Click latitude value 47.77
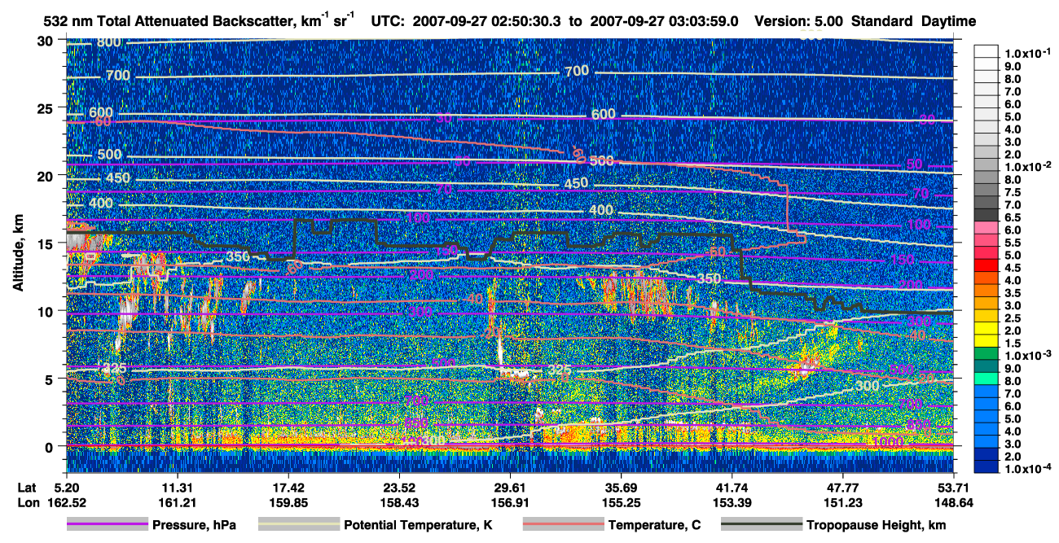Viewport: 1059px width, 543px height. click(x=843, y=488)
